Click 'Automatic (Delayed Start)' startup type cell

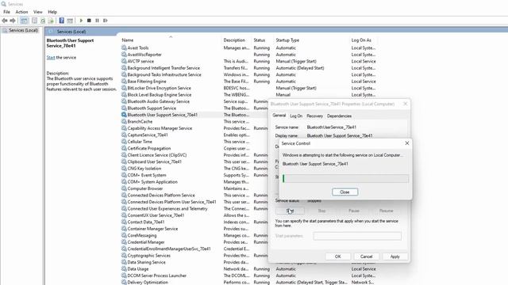300,68
